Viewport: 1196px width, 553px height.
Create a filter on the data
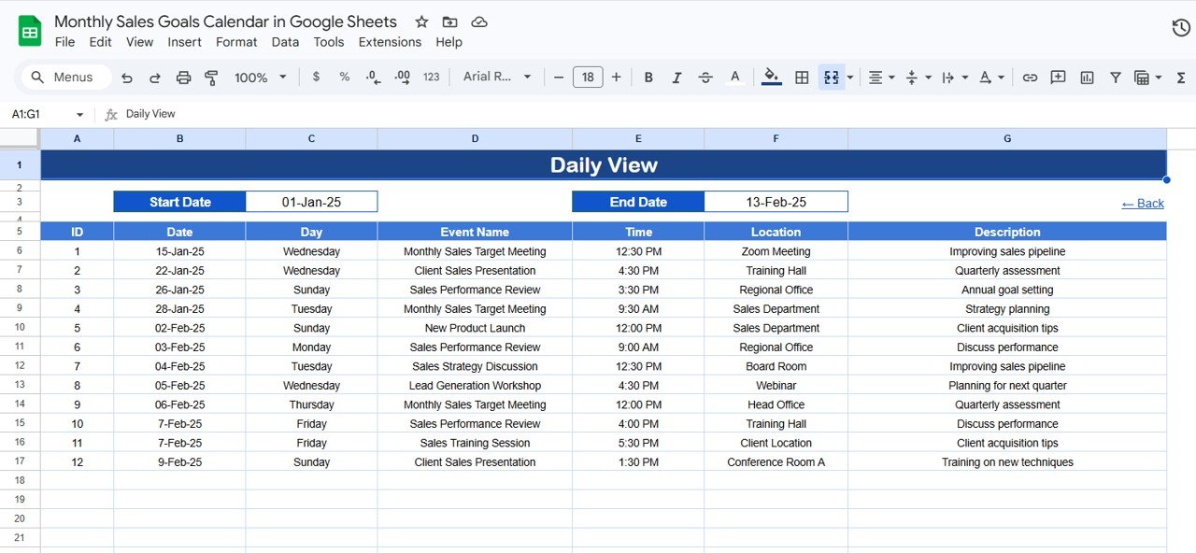click(x=1115, y=77)
